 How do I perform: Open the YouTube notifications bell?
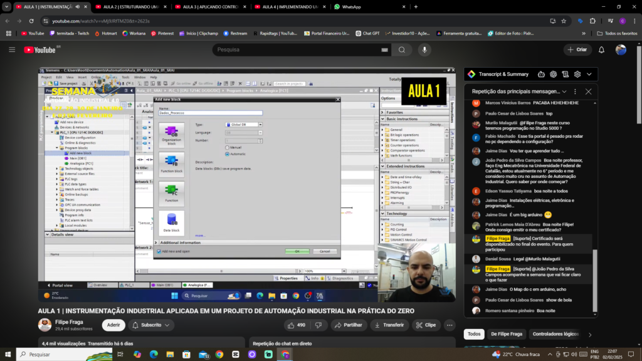click(601, 50)
